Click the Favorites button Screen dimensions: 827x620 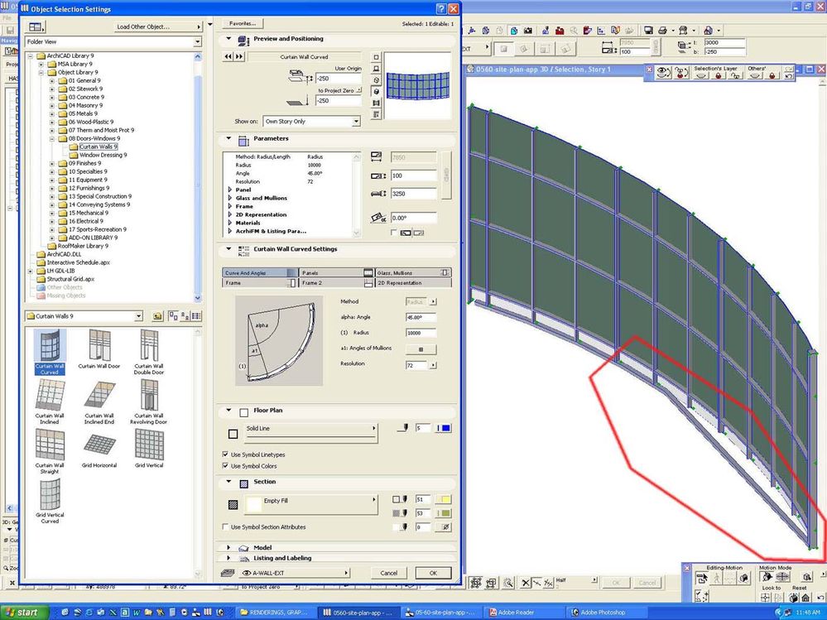point(243,23)
